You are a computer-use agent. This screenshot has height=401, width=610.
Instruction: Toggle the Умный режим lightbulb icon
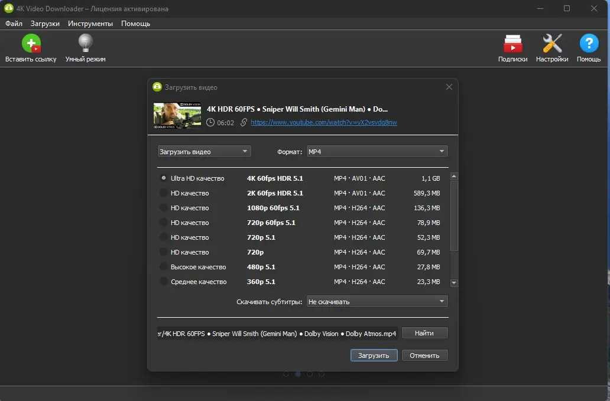(x=85, y=43)
